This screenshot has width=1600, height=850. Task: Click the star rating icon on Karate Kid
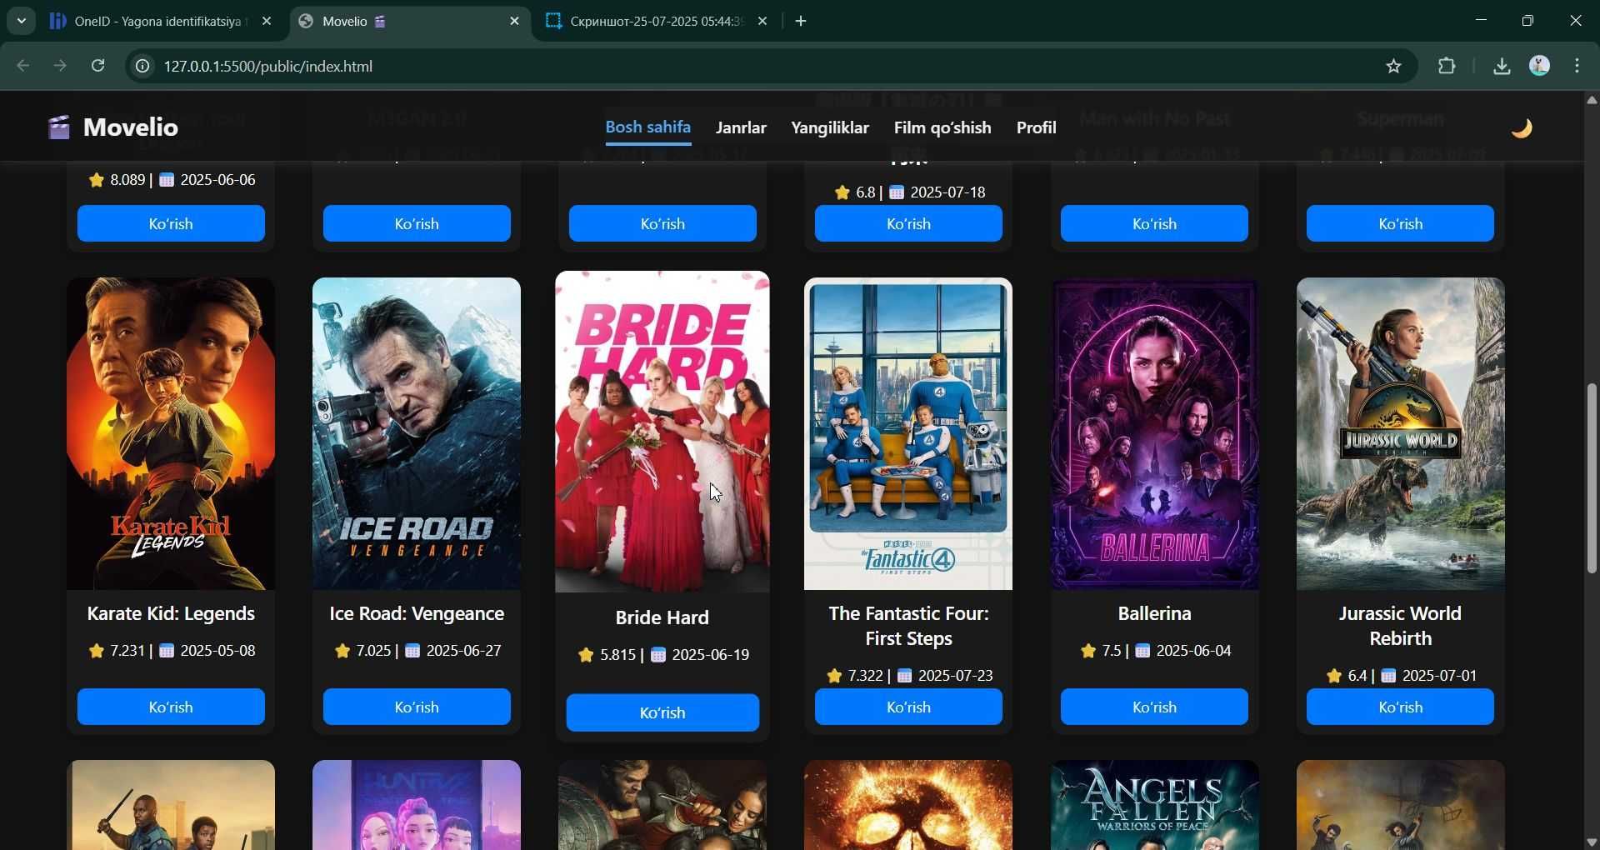click(96, 651)
